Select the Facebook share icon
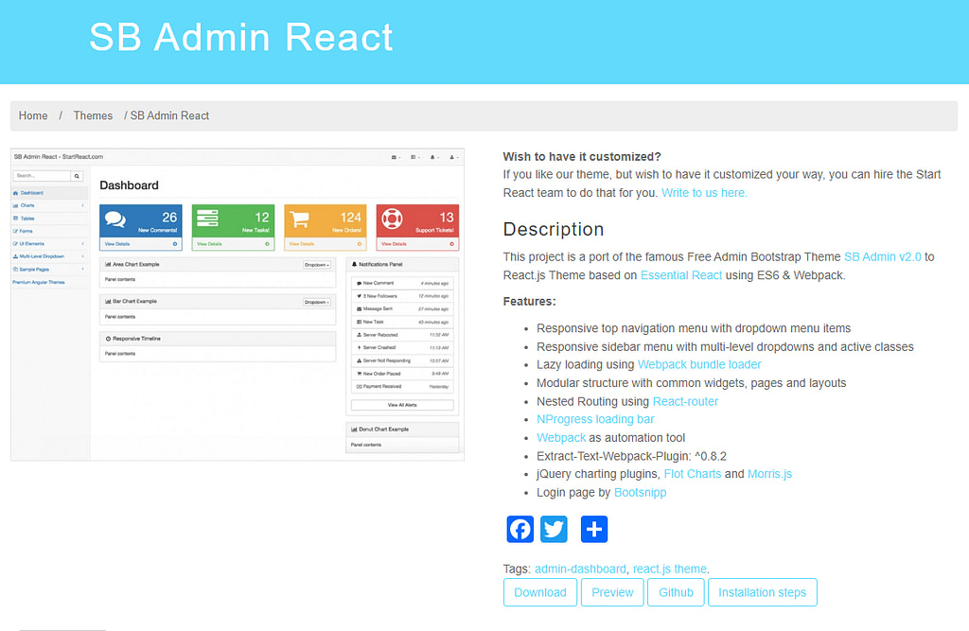The height and width of the screenshot is (631, 969). (x=520, y=529)
